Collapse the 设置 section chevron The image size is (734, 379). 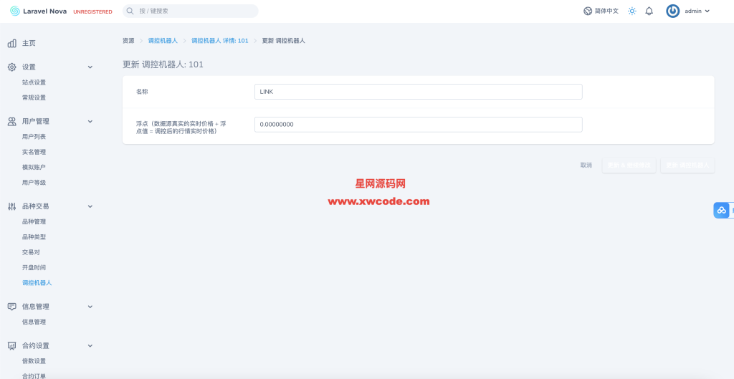[x=90, y=67]
